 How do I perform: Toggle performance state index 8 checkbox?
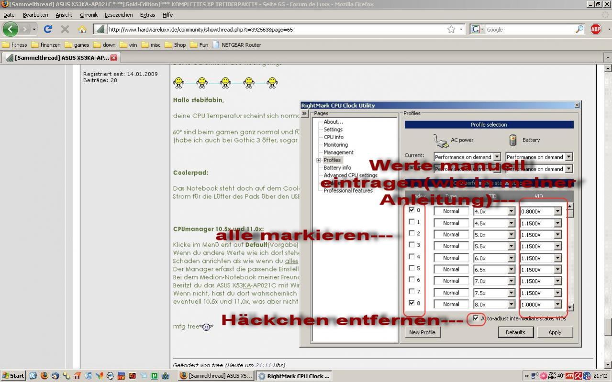point(412,303)
